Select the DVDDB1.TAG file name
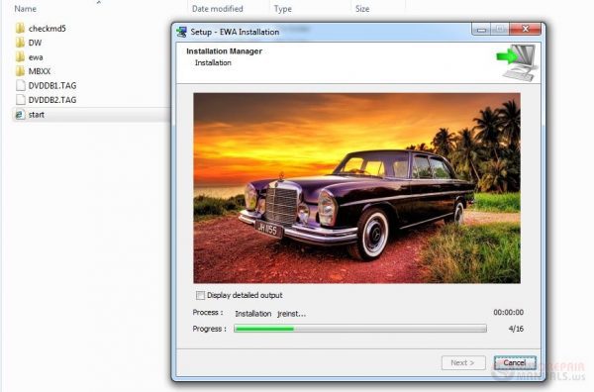Viewport: 594px width, 392px height. (x=52, y=85)
